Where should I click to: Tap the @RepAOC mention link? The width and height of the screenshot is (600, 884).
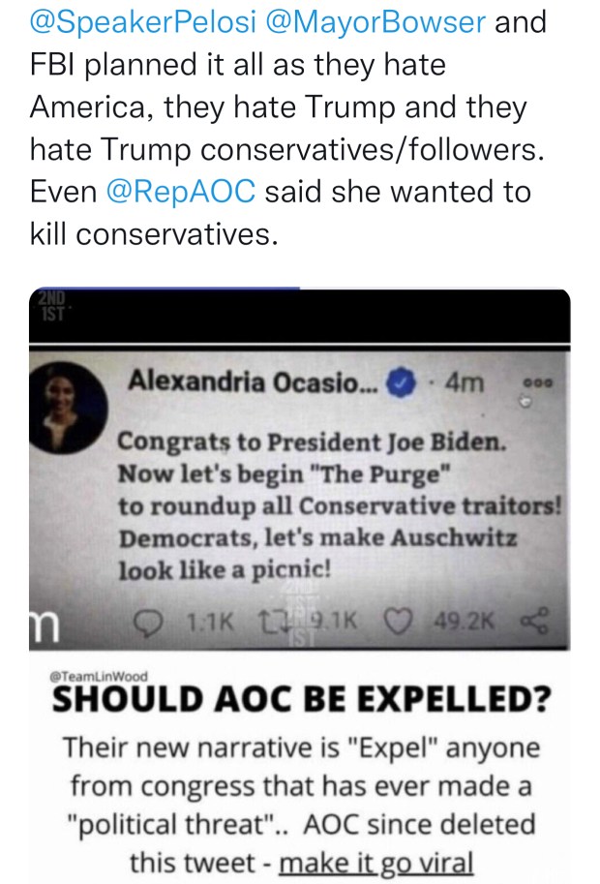pos(181,191)
